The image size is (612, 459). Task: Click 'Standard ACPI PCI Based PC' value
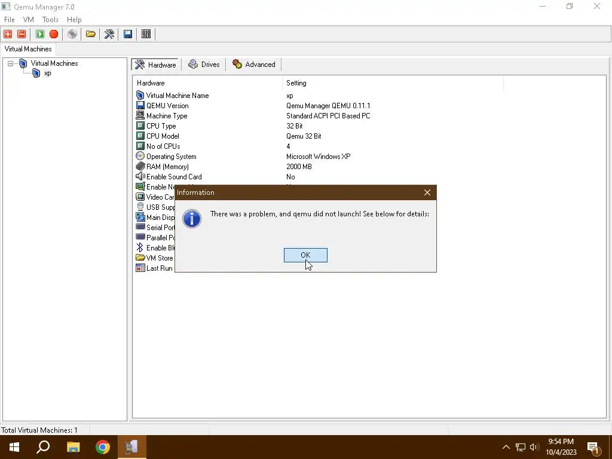(328, 116)
